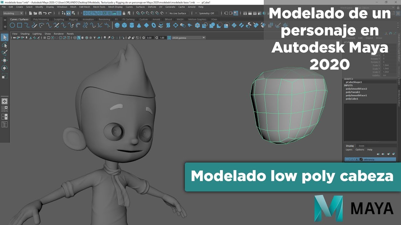401x225 pixels.
Task: Open the Edit Mesh menu
Action: [85, 7]
